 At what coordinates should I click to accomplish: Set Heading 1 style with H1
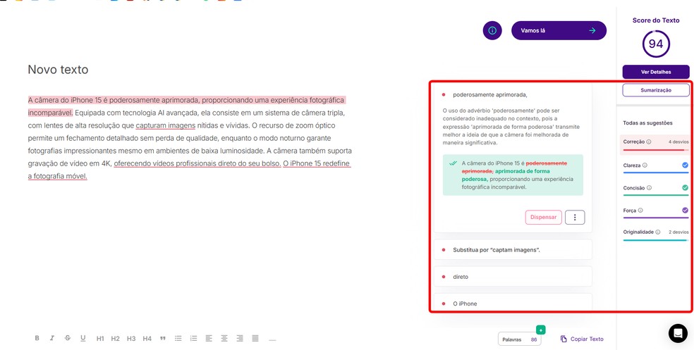[x=100, y=339]
